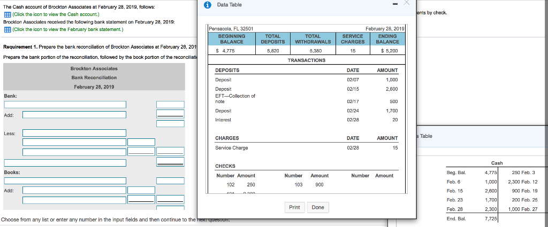Click the 'view the February bank statement' link text
This screenshot has width=548, height=227.
[x=67, y=29]
